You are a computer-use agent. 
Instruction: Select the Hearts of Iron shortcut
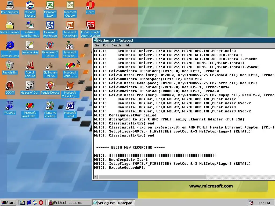pyautogui.click(x=30, y=88)
